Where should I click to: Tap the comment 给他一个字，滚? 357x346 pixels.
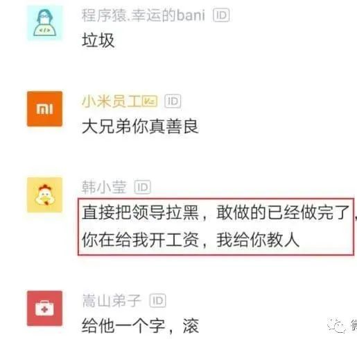(x=140, y=326)
